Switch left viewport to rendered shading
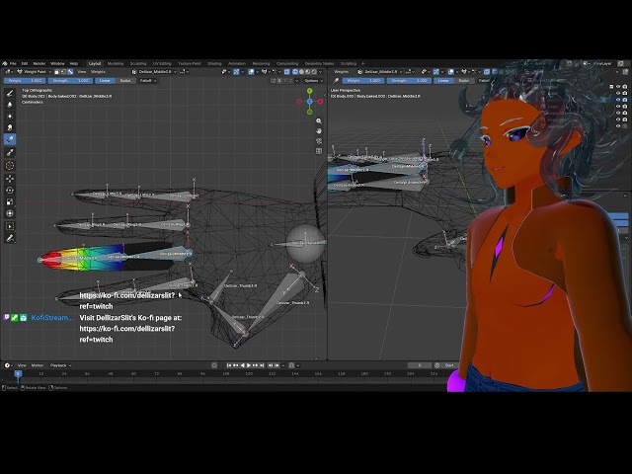This screenshot has height=474, width=632. click(x=314, y=72)
